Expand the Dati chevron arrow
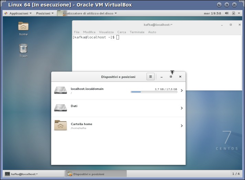 tap(181, 108)
